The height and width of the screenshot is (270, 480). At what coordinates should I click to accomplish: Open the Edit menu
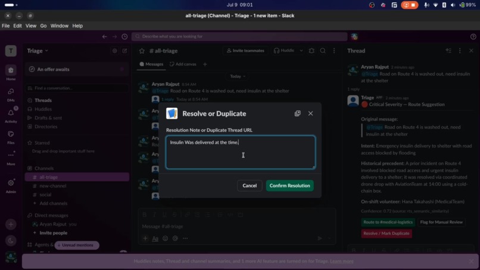[17, 26]
